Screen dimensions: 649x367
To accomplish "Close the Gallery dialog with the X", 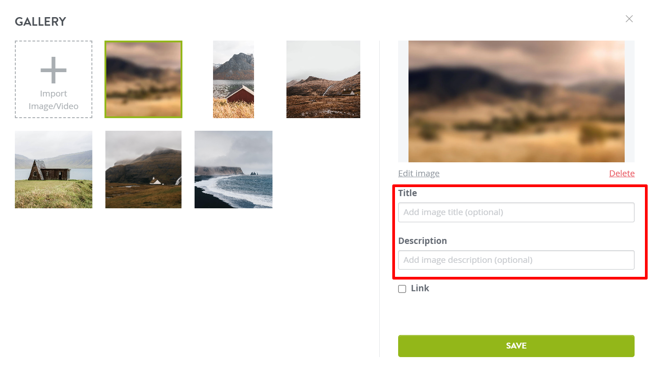I will click(x=629, y=19).
